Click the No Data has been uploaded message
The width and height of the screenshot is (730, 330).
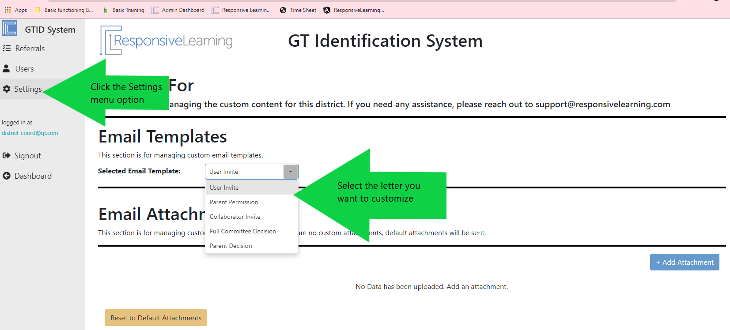[x=431, y=287]
